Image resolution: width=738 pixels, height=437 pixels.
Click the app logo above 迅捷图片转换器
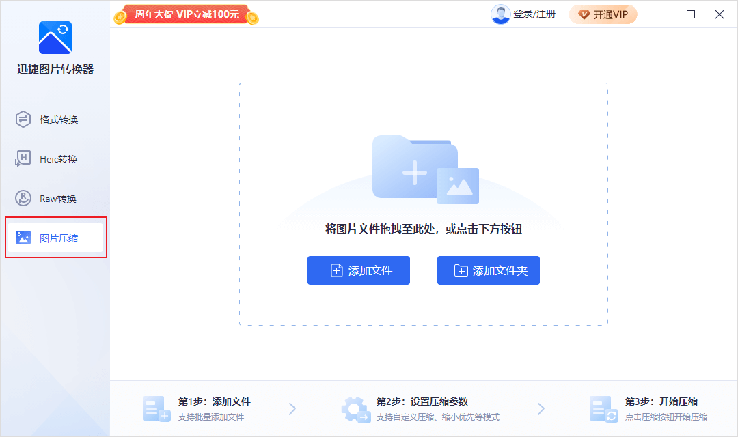[x=55, y=37]
